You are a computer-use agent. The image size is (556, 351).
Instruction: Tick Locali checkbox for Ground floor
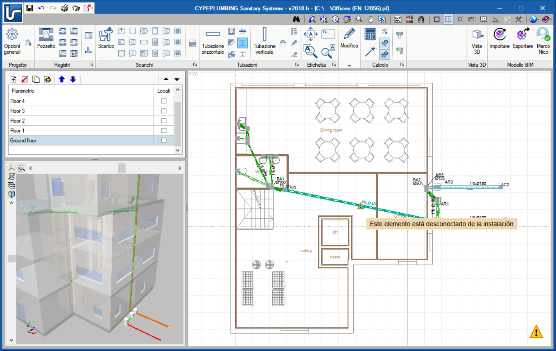tap(164, 140)
